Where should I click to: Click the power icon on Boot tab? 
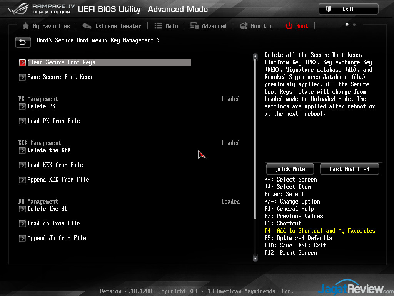289,26
